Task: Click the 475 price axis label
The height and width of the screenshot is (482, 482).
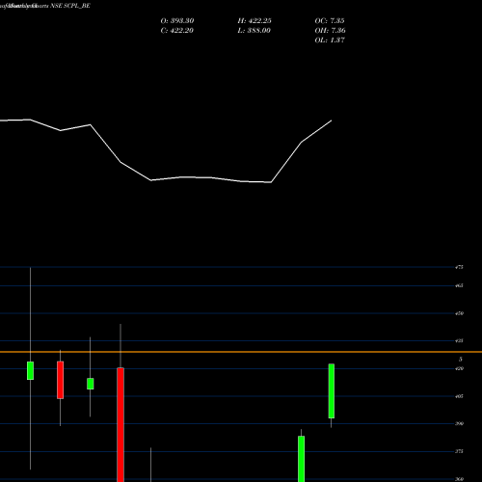Action: (459, 267)
